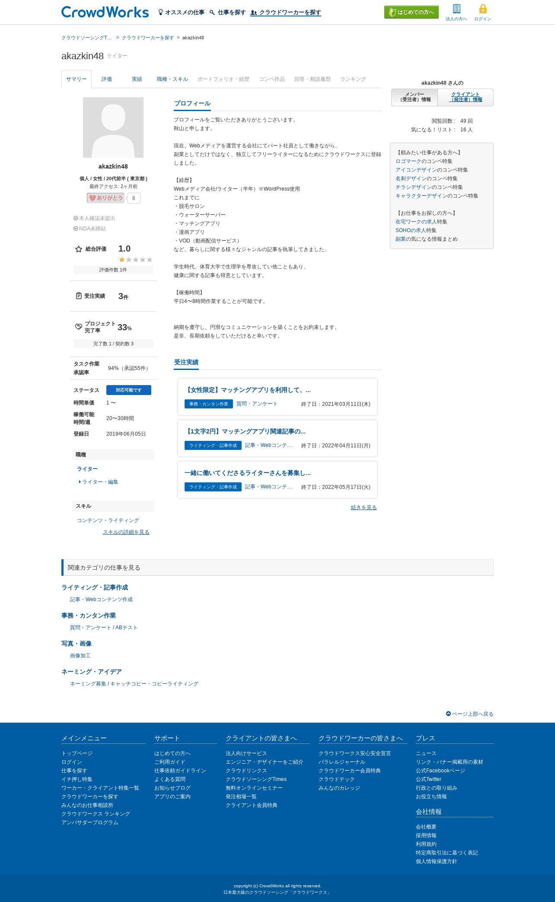
Task: Click the building icon above 法人の方へ
Action: (x=456, y=9)
